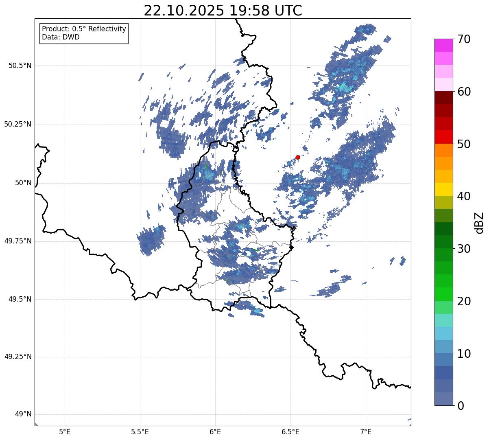Click the 40 colorbar tick label
The height and width of the screenshot is (440, 489).
click(x=464, y=196)
